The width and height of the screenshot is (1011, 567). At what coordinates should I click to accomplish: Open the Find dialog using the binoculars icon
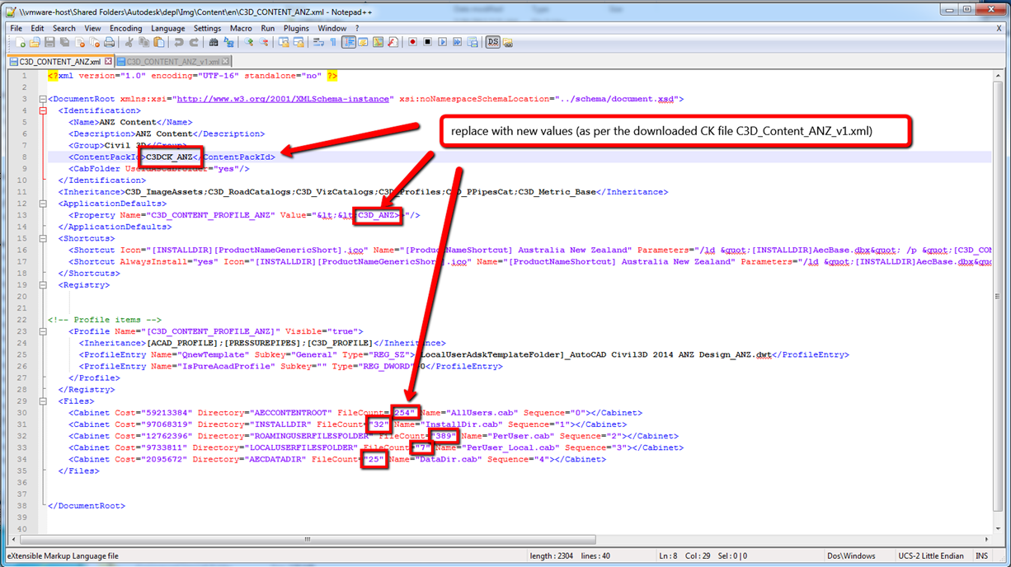pyautogui.click(x=214, y=41)
